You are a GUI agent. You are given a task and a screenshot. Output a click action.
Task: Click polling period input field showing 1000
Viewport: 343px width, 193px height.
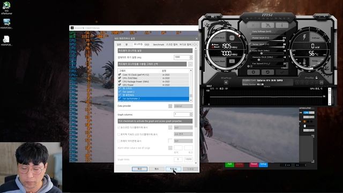tap(182, 57)
